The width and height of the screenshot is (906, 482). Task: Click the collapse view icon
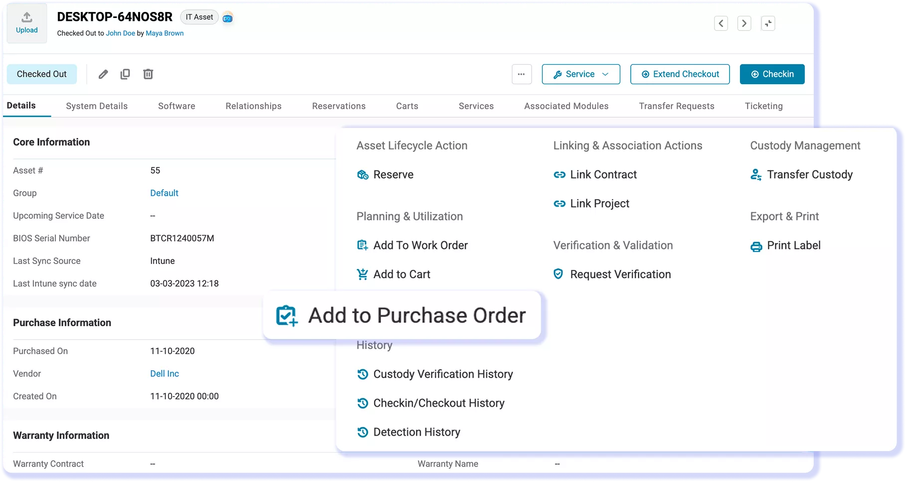(768, 23)
